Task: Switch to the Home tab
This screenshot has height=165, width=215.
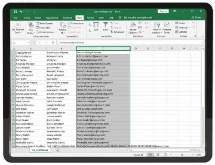Action: click(27, 18)
